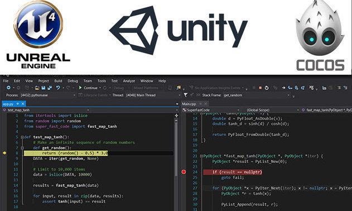Click the Step Over icon
The height and width of the screenshot is (211, 352).
pos(297,88)
